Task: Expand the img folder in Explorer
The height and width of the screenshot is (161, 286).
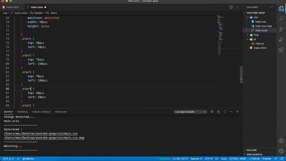Action: pyautogui.click(x=247, y=35)
